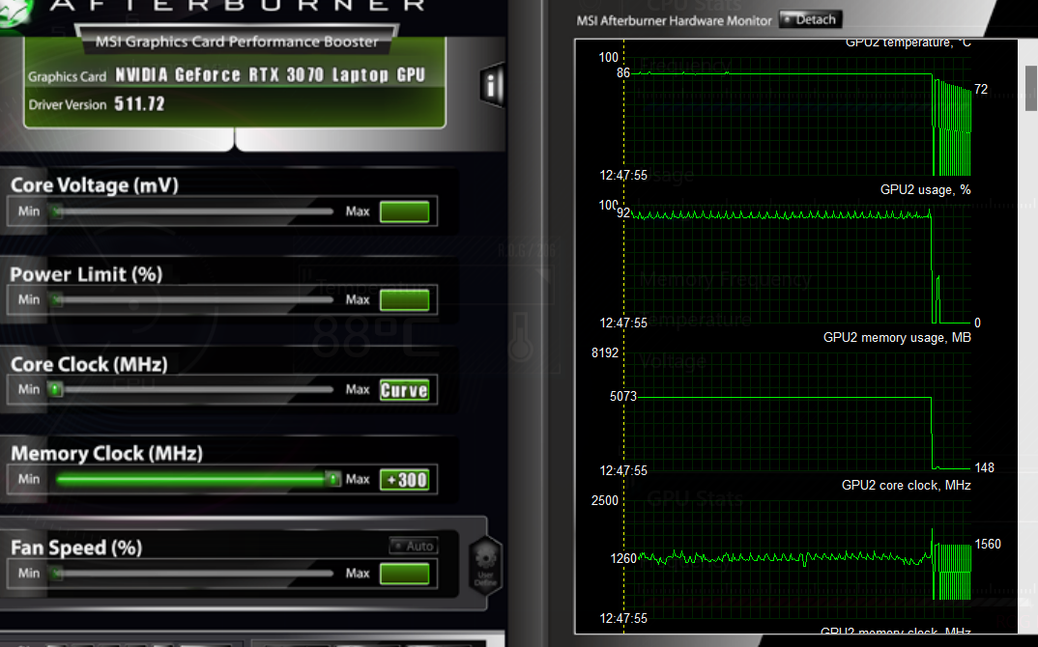The height and width of the screenshot is (647, 1038).
Task: Click the Fan Speed value field
Action: (405, 574)
